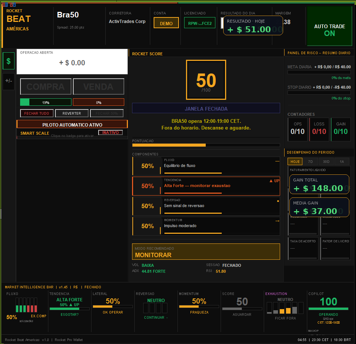Click the Exhaustion bar gauge

pyautogui.click(x=285, y=308)
